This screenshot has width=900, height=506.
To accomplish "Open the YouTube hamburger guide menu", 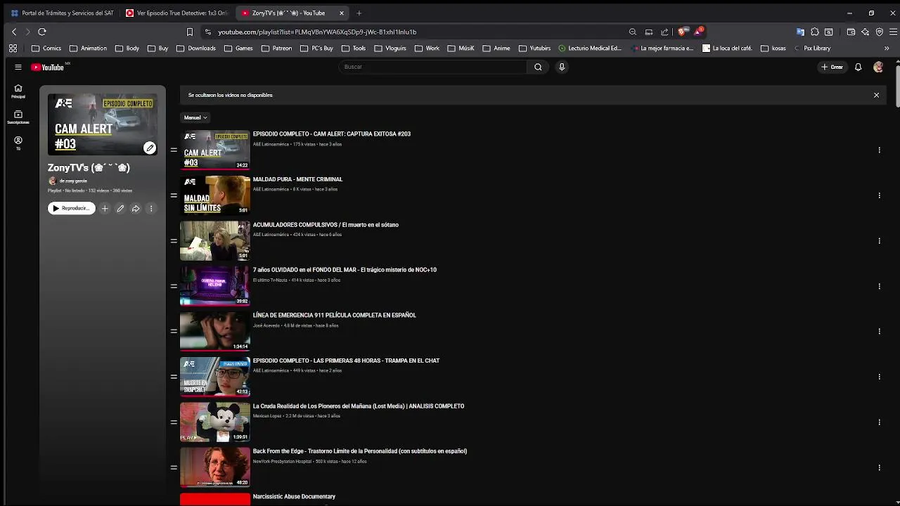I will [18, 67].
